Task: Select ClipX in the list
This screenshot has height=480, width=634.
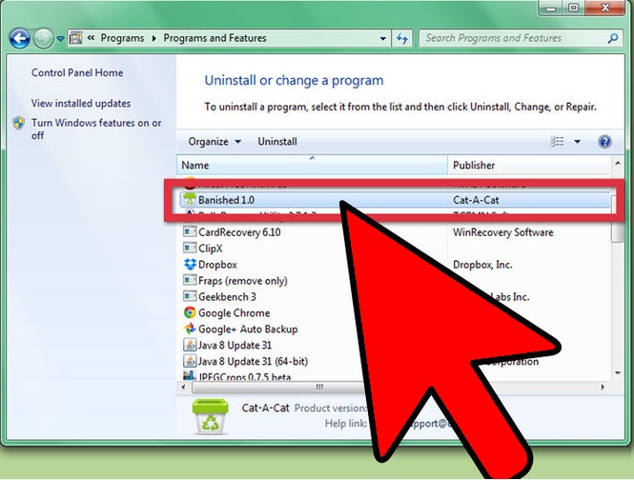Action: point(211,249)
